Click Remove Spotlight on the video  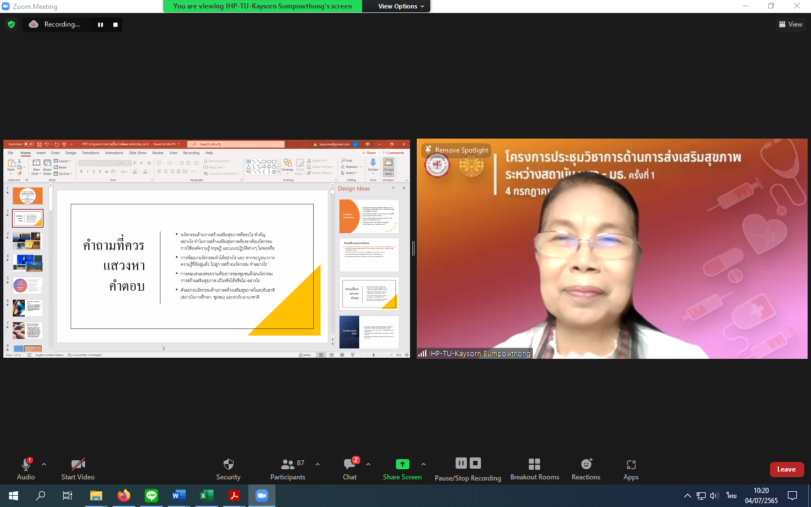pyautogui.click(x=457, y=150)
